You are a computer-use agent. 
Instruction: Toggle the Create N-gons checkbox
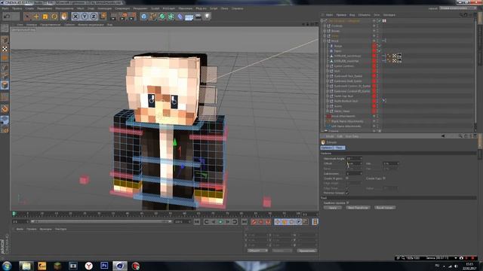pos(347,178)
